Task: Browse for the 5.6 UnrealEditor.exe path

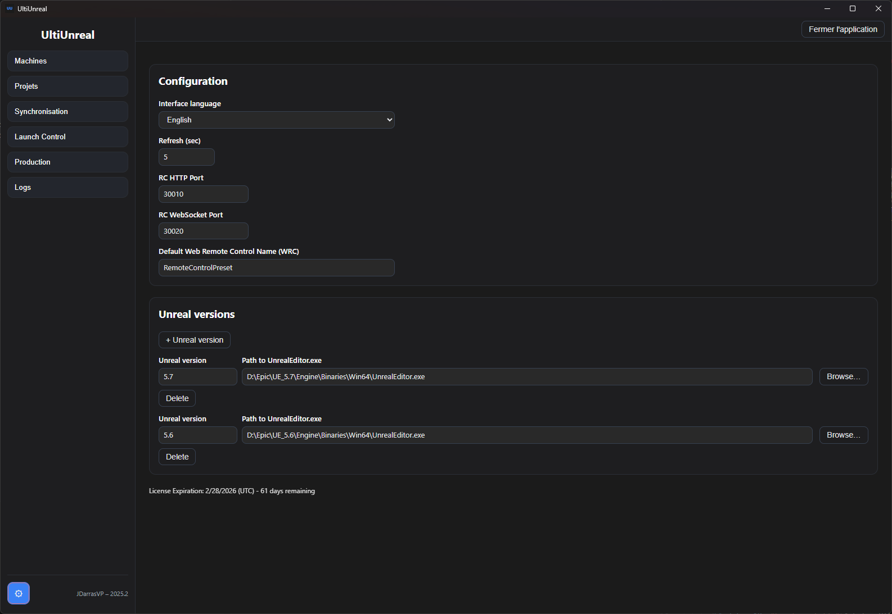Action: pos(843,435)
